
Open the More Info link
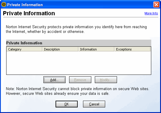(x=151, y=13)
